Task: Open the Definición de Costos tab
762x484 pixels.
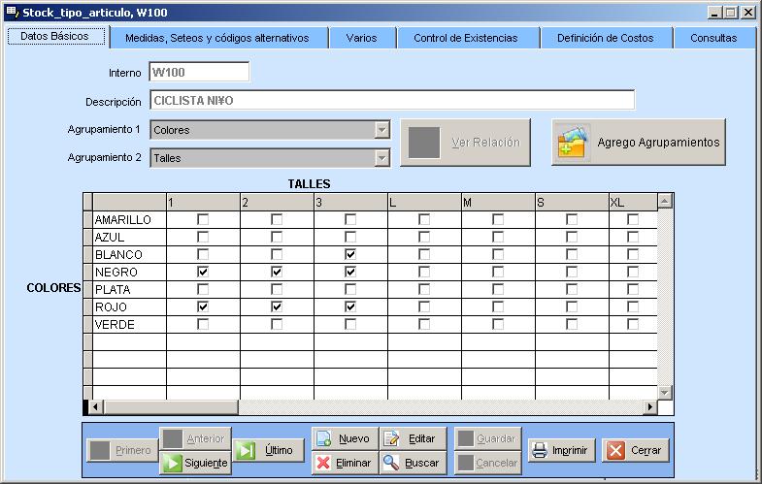Action: (605, 38)
